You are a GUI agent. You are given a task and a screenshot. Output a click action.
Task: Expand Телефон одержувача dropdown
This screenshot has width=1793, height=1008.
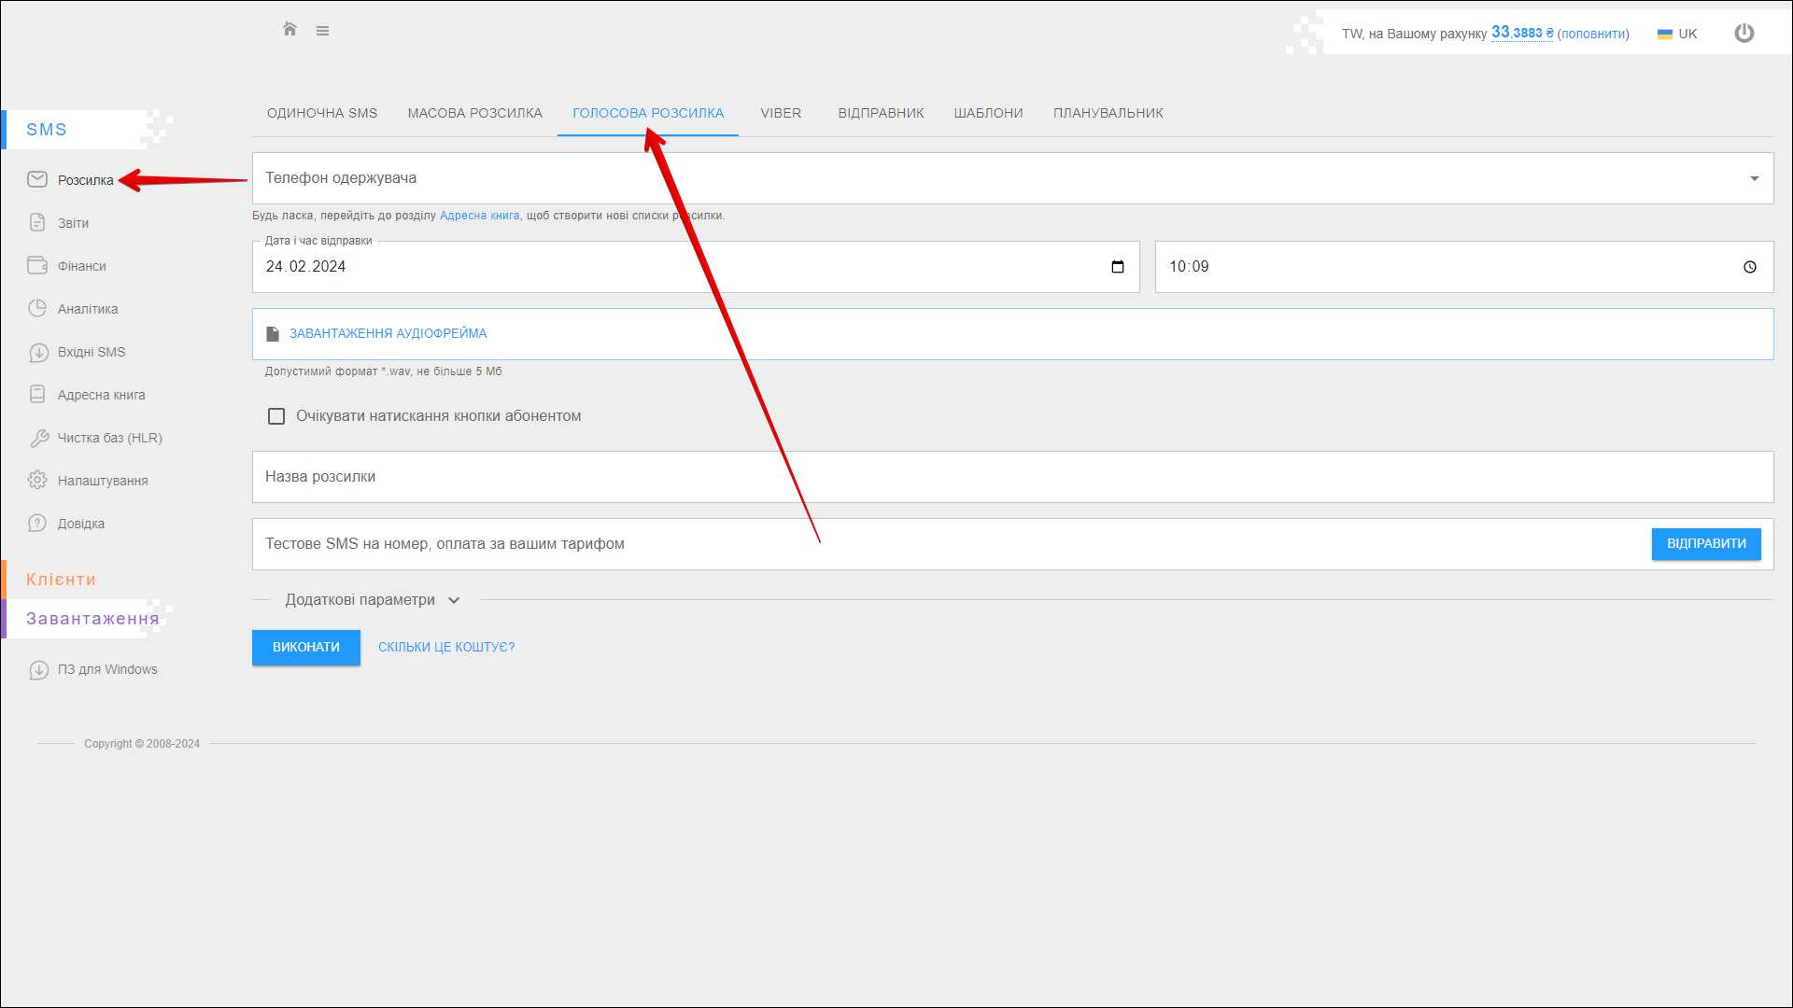[1754, 178]
